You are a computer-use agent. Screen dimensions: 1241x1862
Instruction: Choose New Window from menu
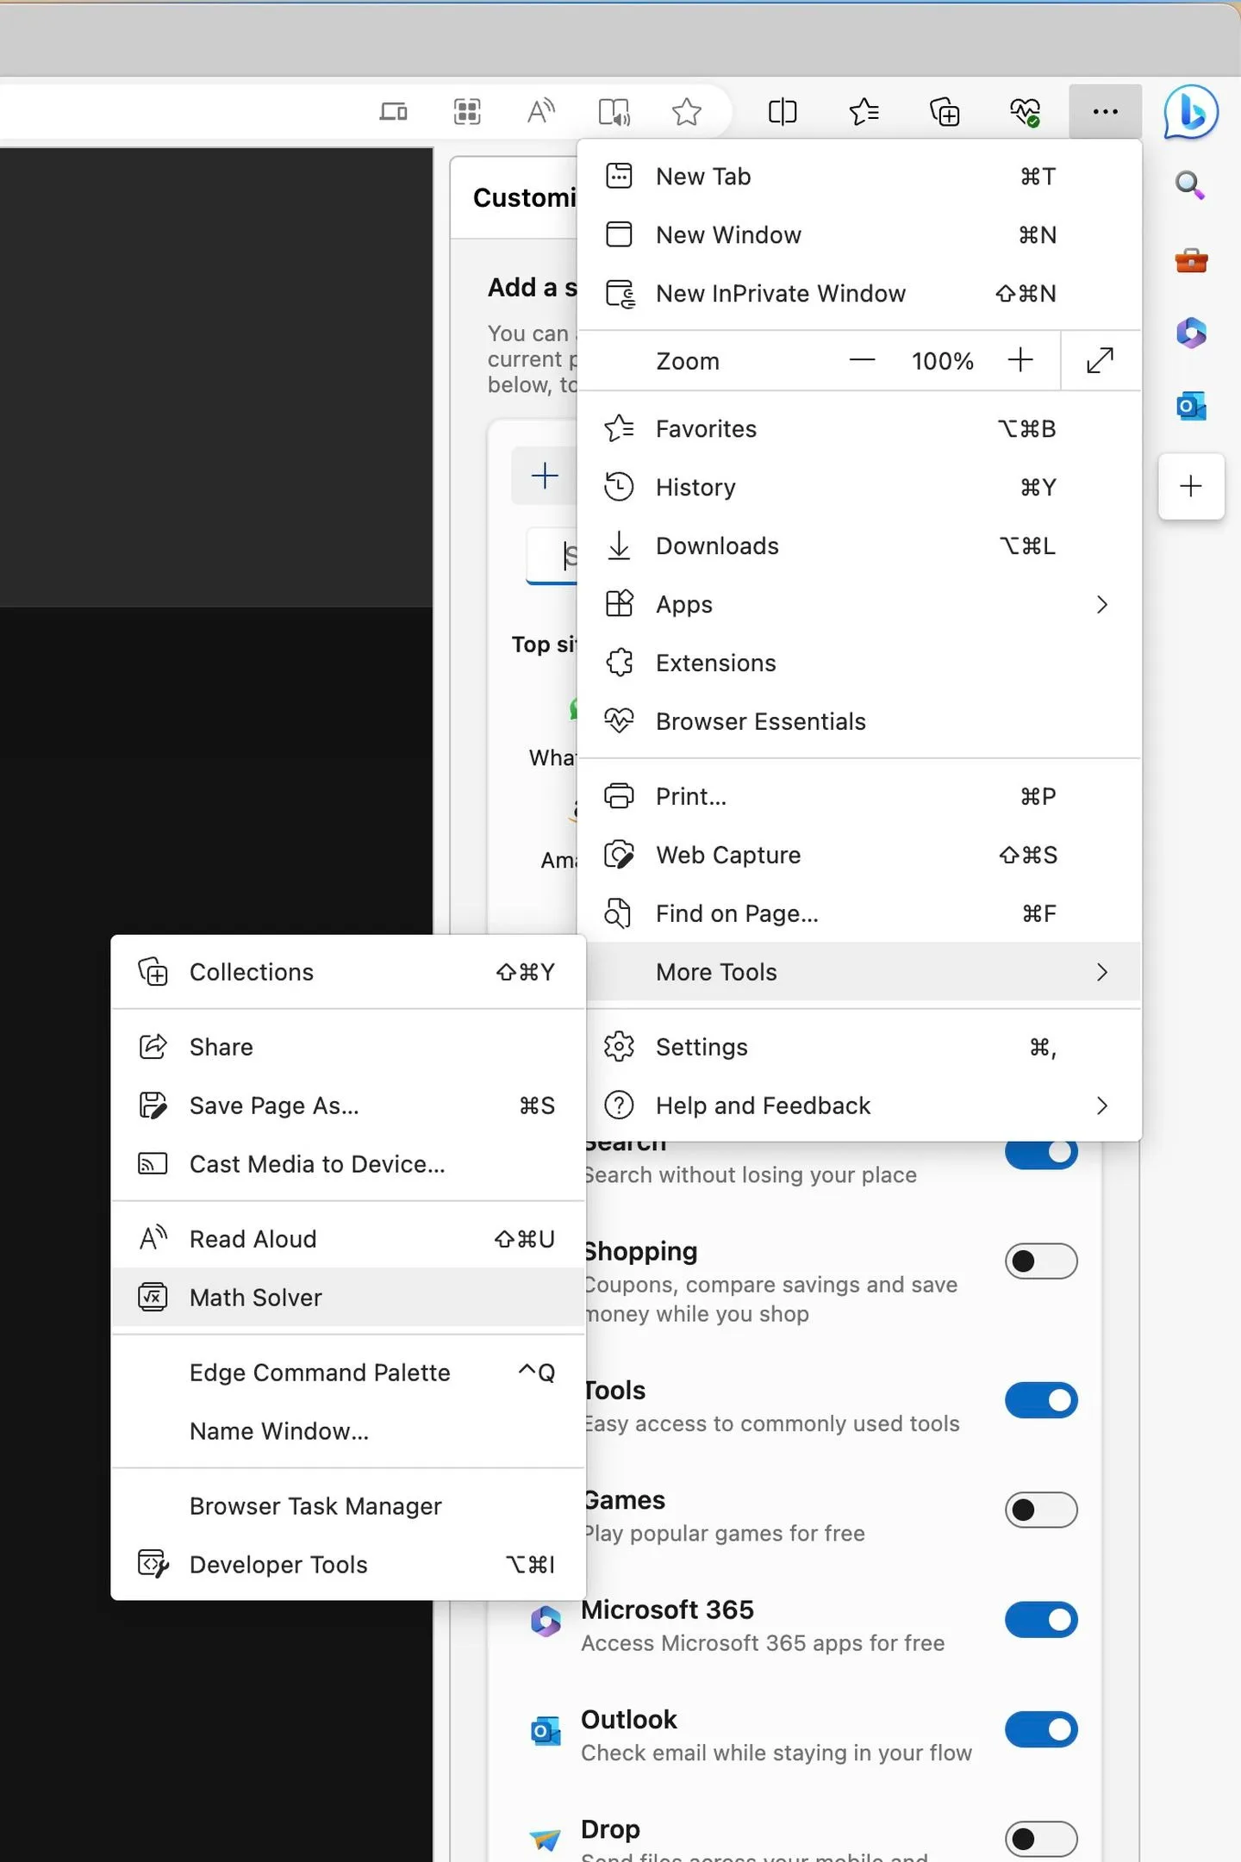pos(859,234)
